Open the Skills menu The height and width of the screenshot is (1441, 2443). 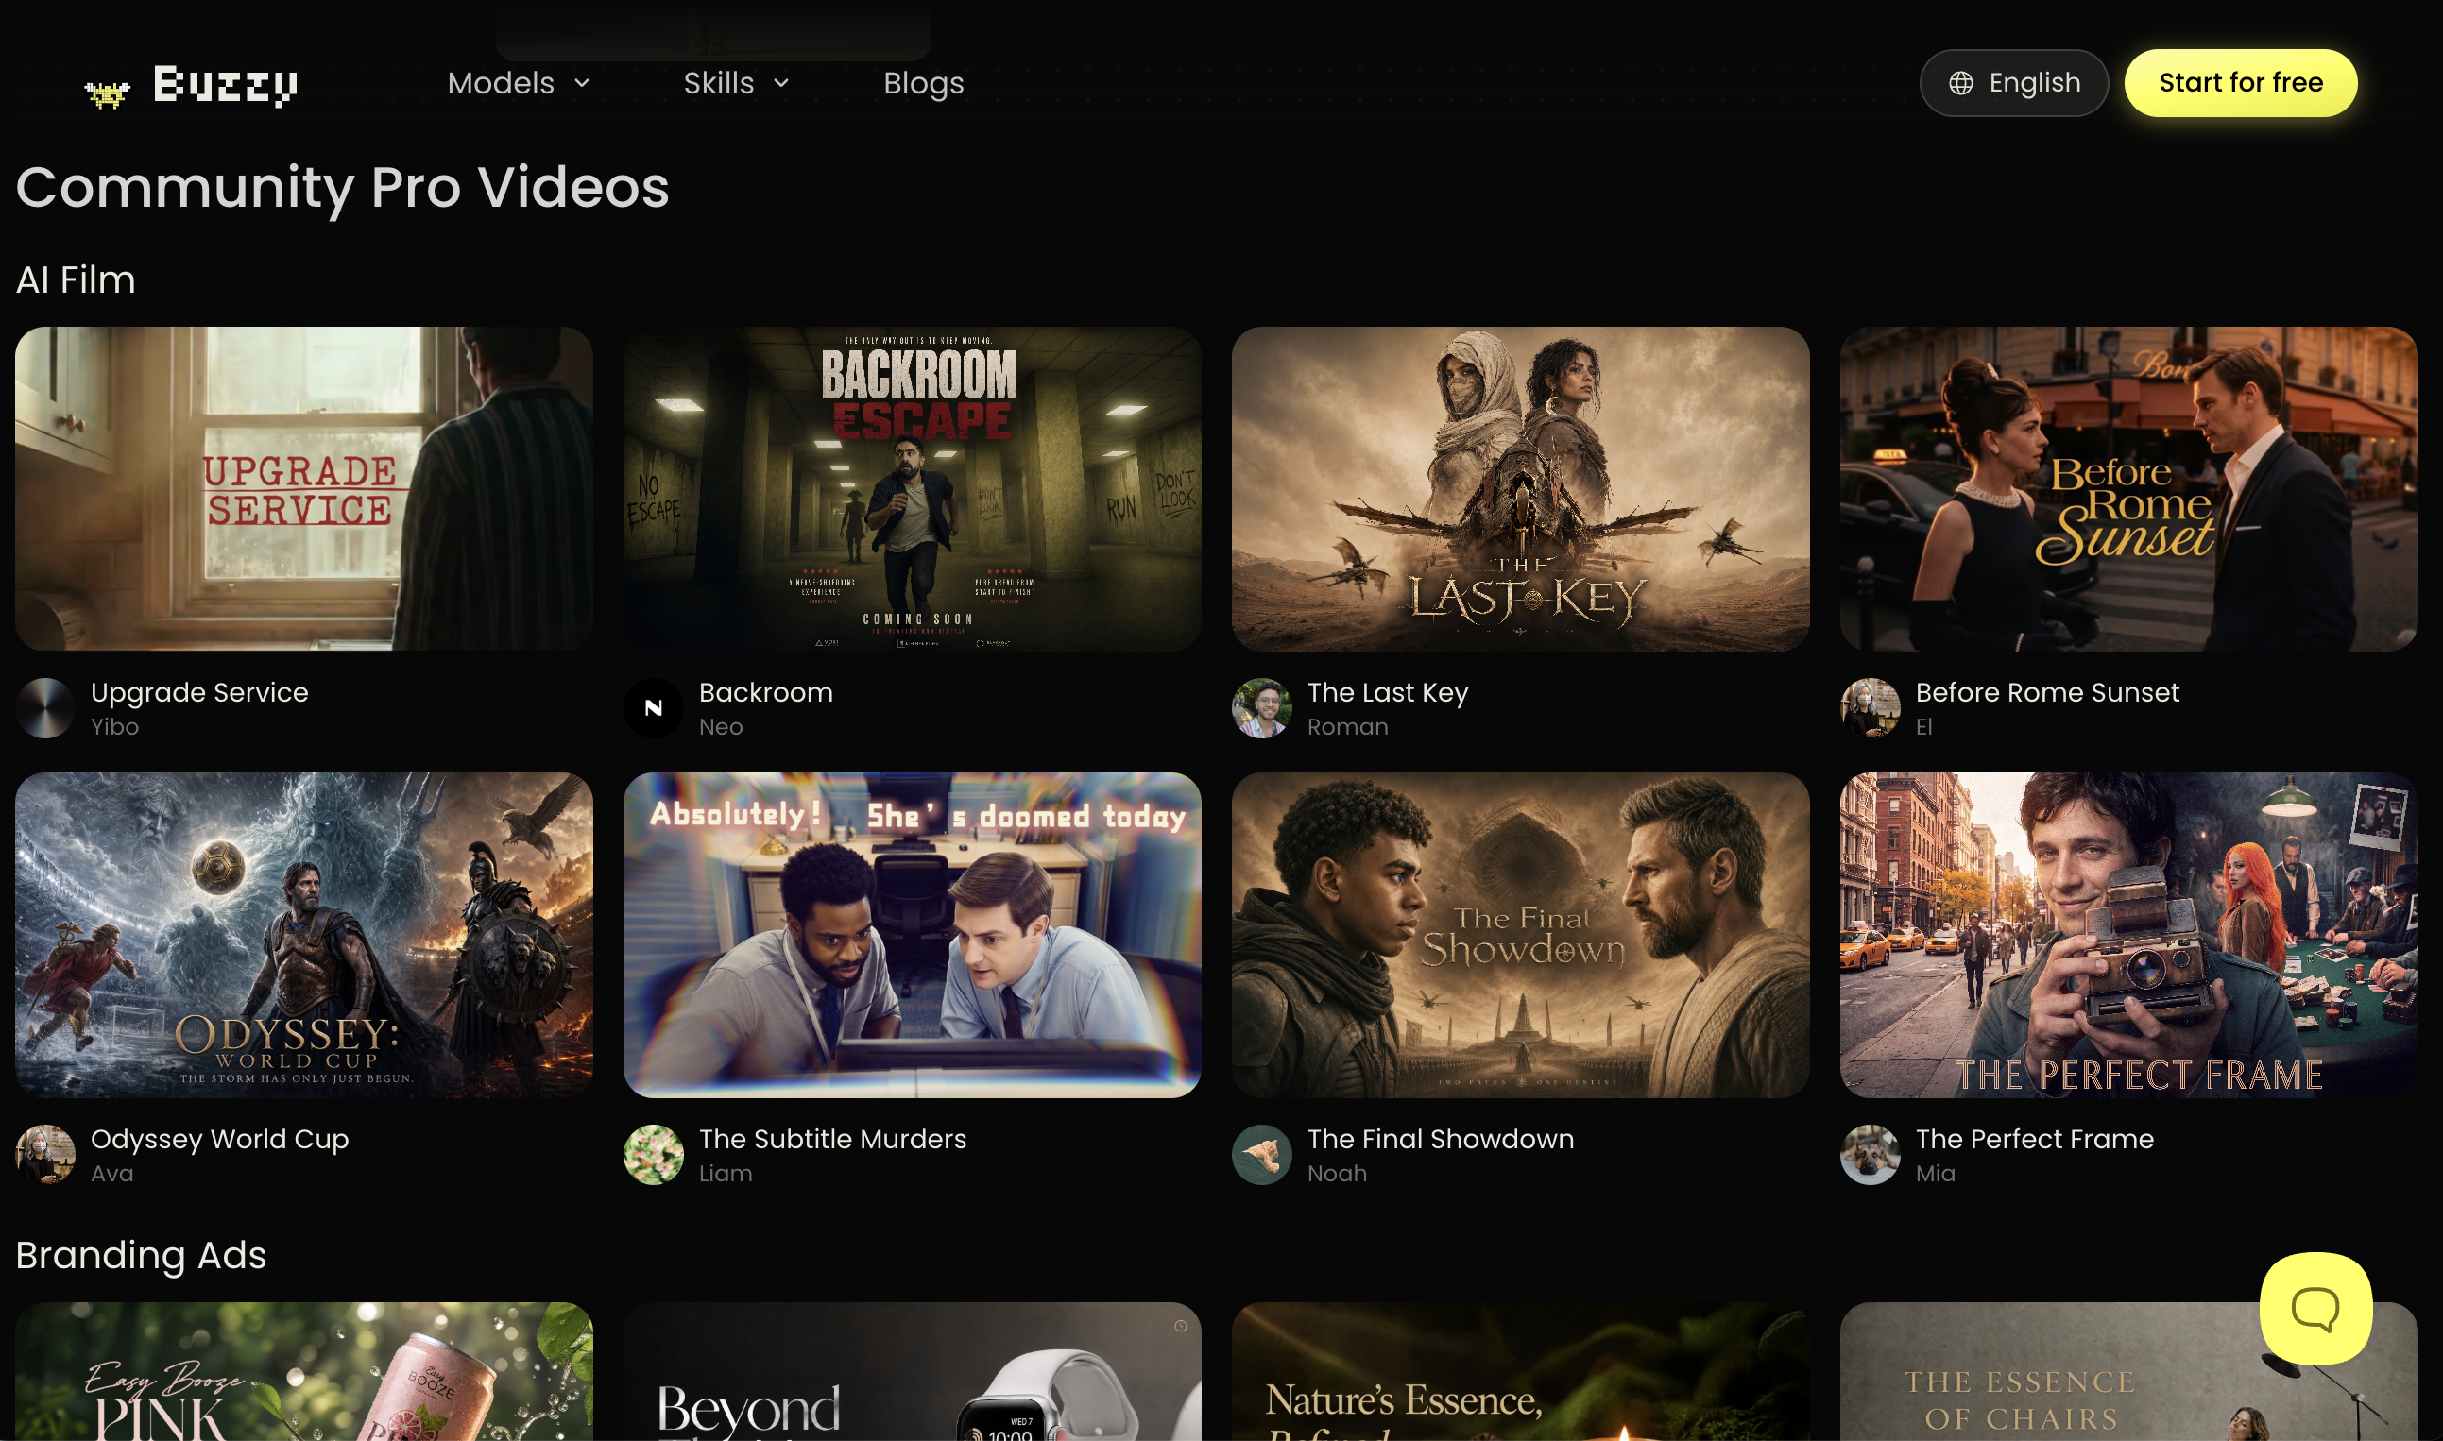[x=736, y=83]
